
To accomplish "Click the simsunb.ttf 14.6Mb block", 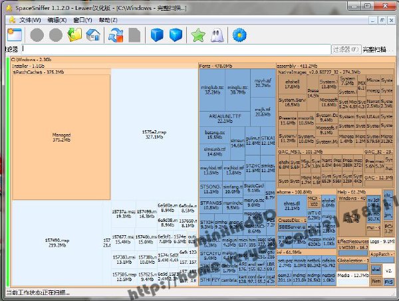I will (x=215, y=151).
